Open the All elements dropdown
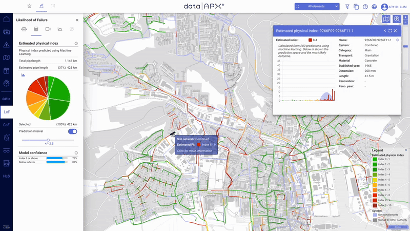410x231 pixels. click(317, 7)
